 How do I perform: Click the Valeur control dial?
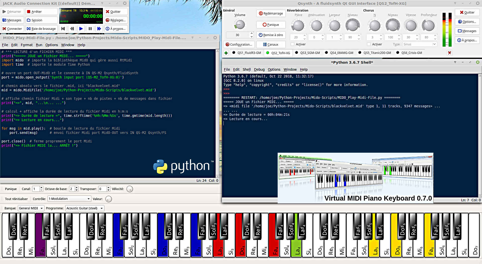108,199
